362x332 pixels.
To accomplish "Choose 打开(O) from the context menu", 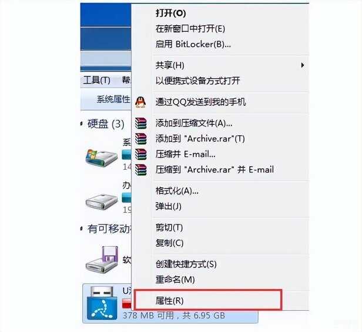I will (170, 13).
